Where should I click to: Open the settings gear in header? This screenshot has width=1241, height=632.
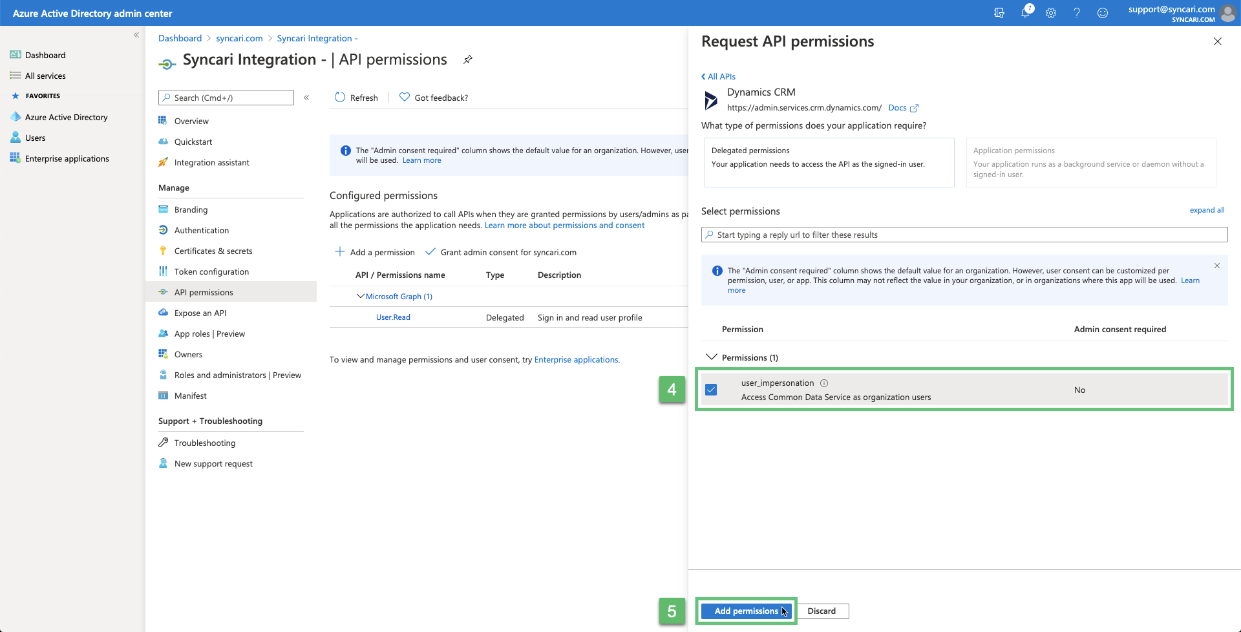(1051, 13)
